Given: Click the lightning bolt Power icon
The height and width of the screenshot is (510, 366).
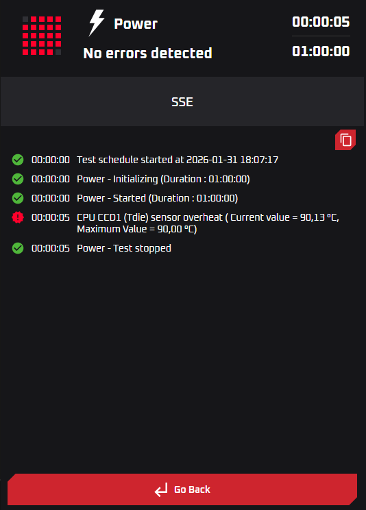Looking at the screenshot, I should point(97,23).
